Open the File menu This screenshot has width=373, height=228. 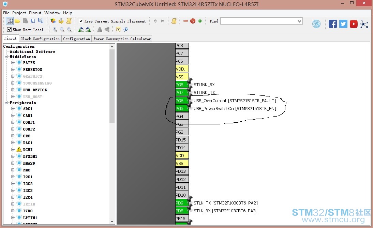tap(6, 13)
